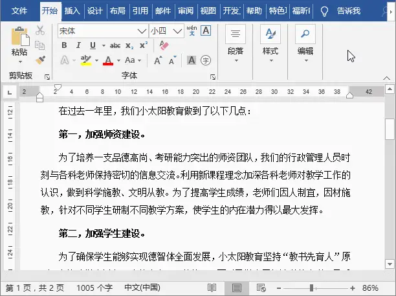
Task: Click the 告诉我 search box
Action: tap(349, 11)
